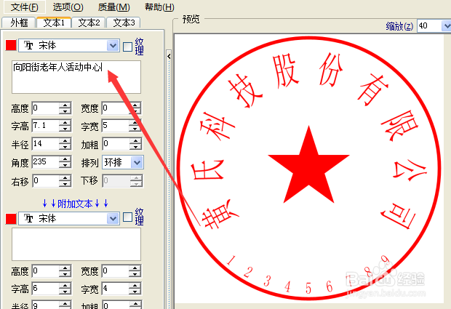Increase main text 加粗 with up arrow

pyautogui.click(x=135, y=141)
